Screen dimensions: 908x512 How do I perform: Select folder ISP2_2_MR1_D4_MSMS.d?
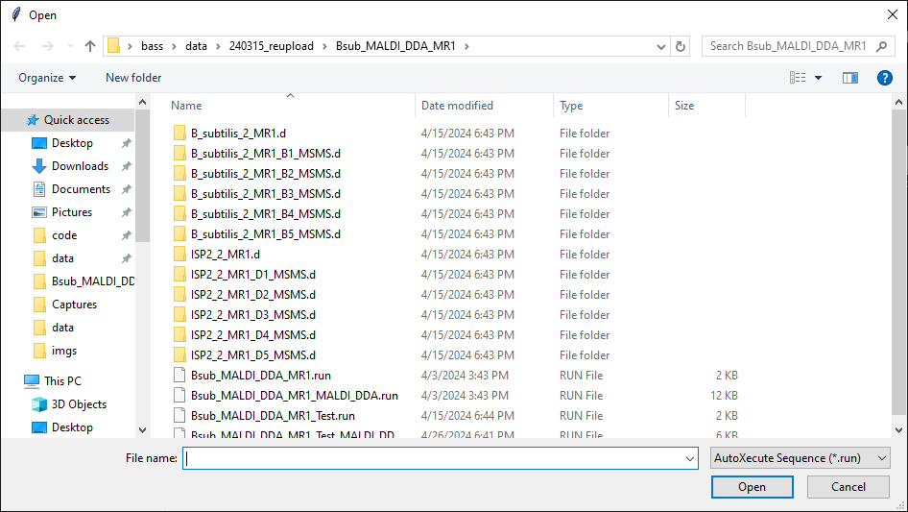253,335
